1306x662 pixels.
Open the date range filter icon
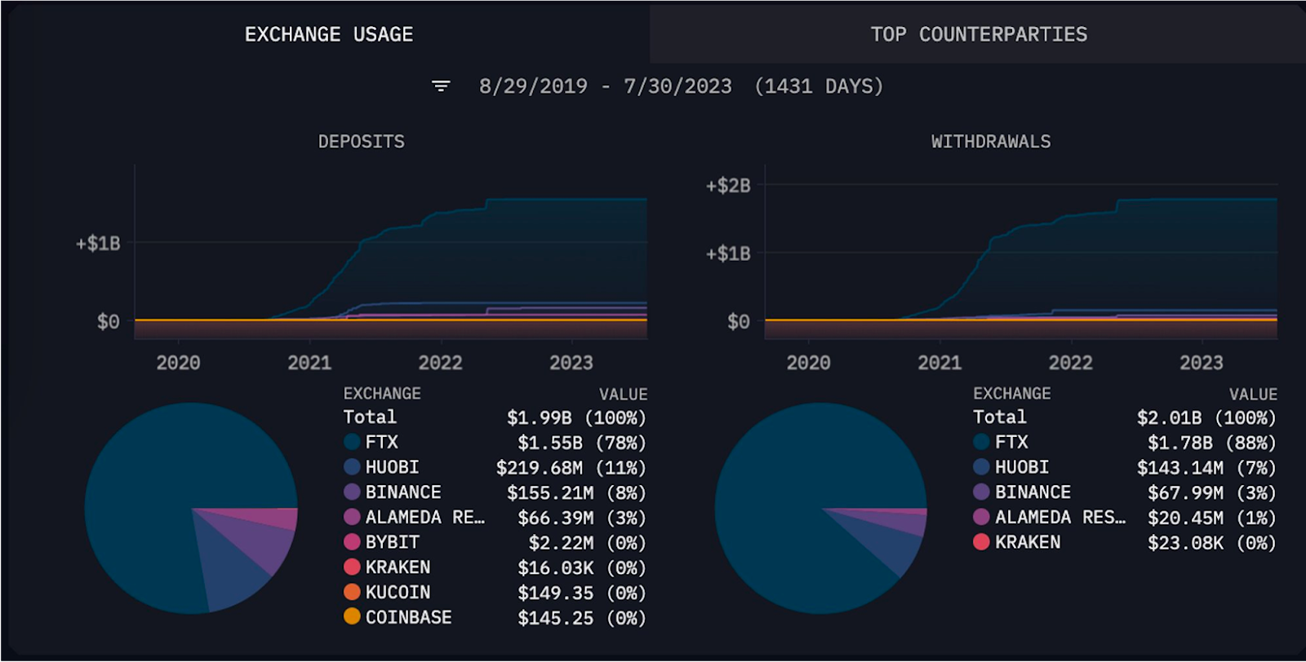441,86
